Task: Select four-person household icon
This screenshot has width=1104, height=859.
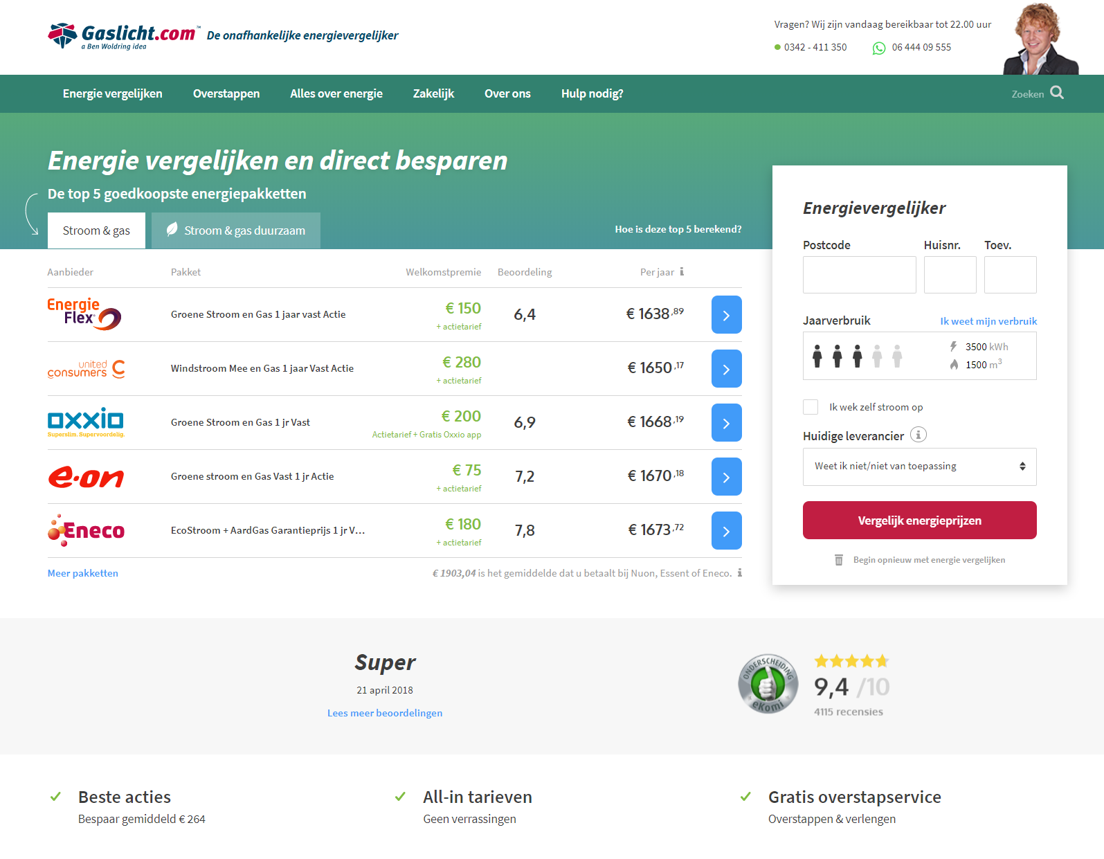Action: pos(878,356)
